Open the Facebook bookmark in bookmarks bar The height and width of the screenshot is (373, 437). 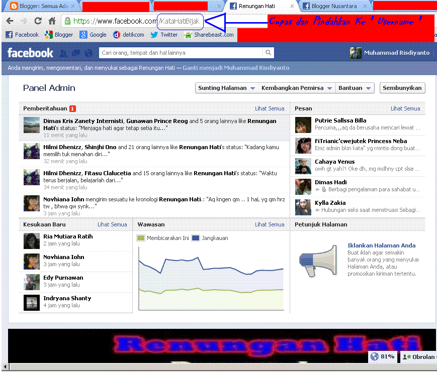click(22, 35)
